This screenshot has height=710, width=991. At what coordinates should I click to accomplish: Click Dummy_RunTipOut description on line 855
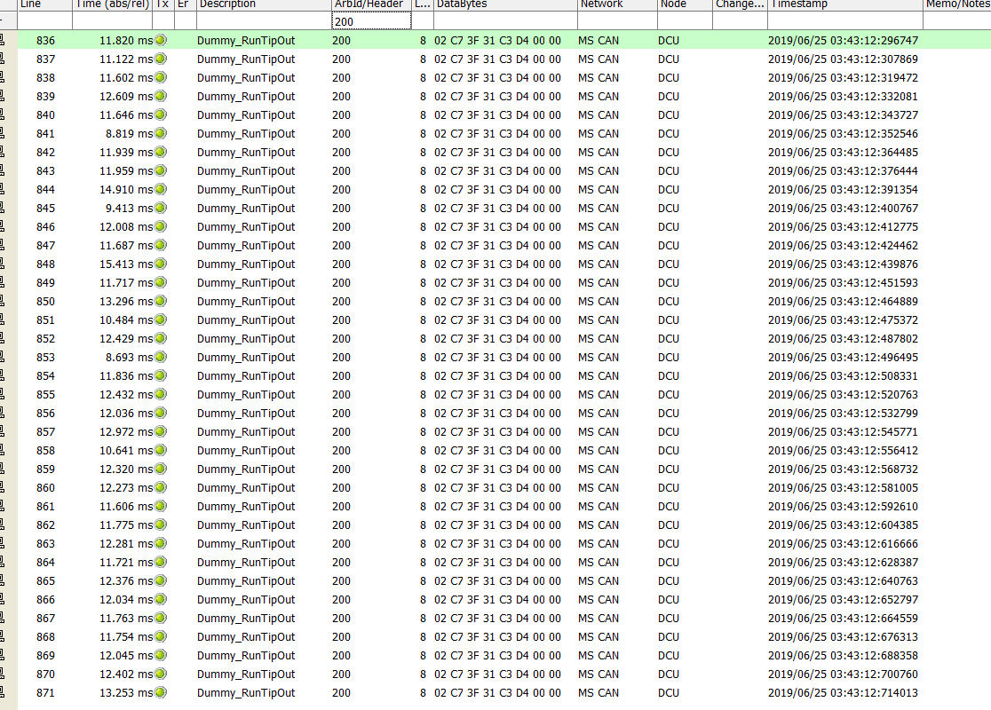click(x=246, y=394)
